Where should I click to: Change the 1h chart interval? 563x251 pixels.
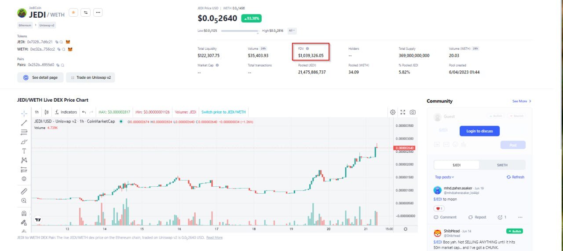tap(37, 112)
